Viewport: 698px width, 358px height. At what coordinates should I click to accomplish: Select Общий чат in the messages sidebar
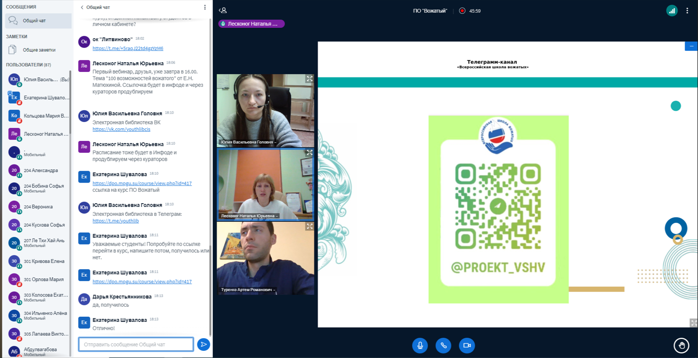point(38,21)
